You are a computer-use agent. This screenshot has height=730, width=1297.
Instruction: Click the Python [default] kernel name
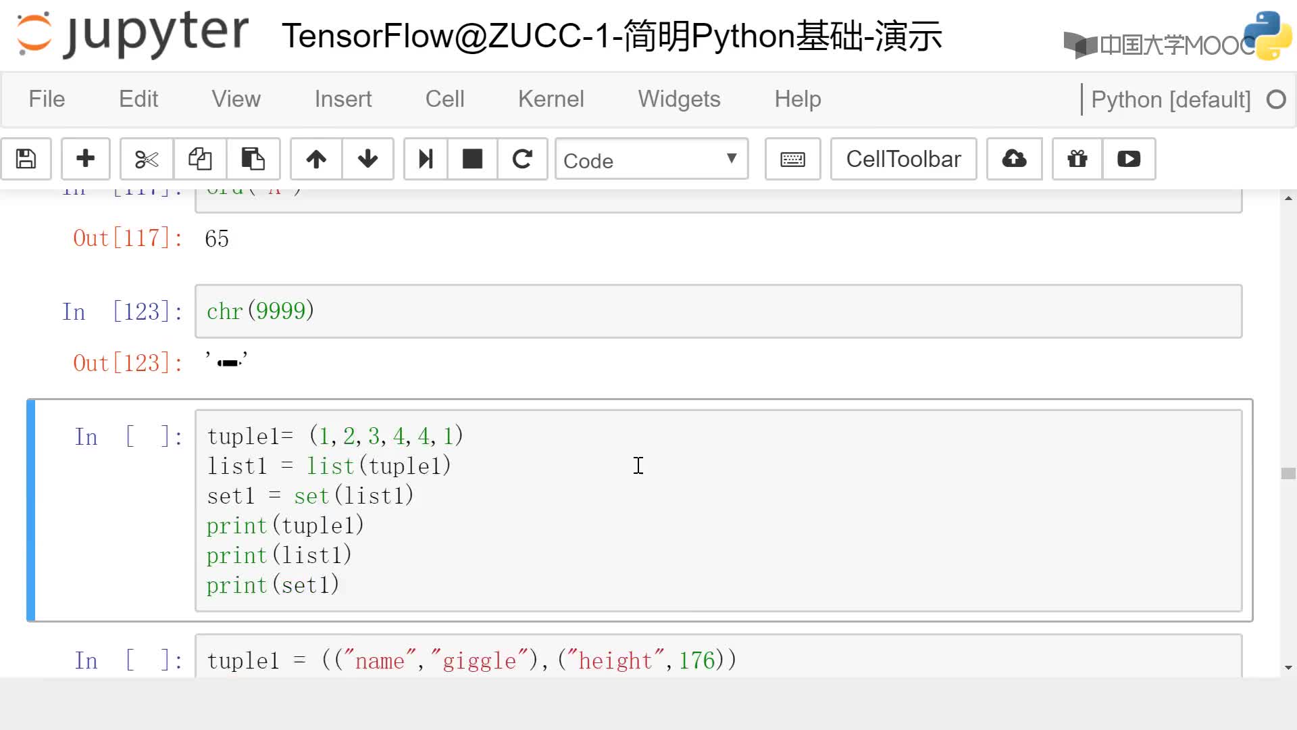(1171, 100)
